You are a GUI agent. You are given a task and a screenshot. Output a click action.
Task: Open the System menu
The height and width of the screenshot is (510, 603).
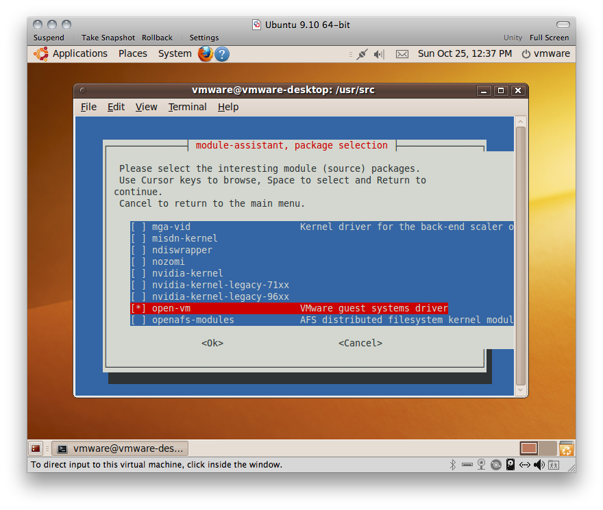click(x=175, y=54)
